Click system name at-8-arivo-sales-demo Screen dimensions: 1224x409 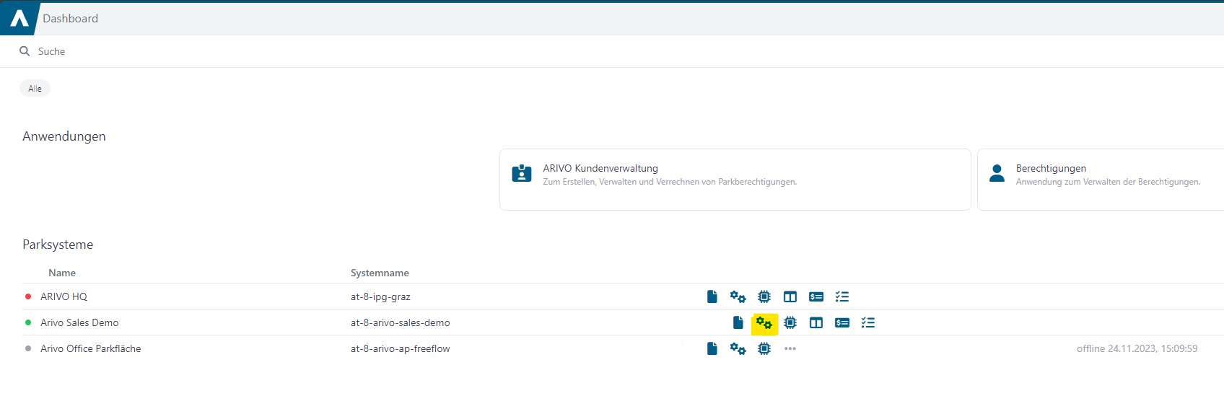(x=401, y=322)
